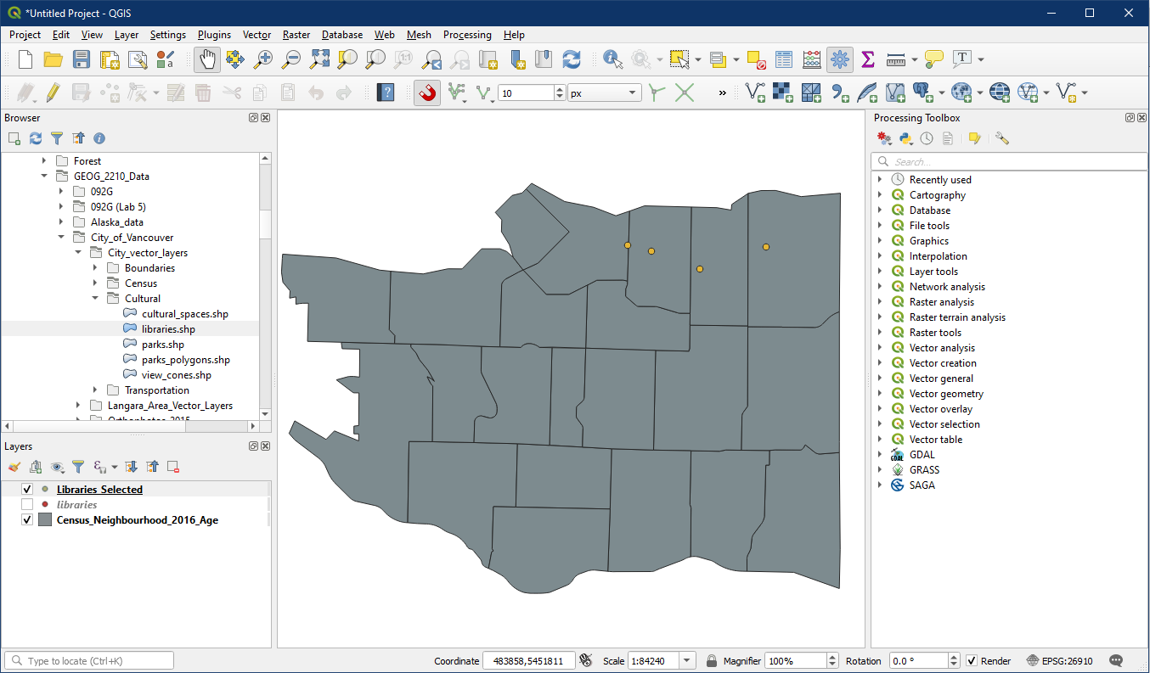Image resolution: width=1150 pixels, height=673 pixels.
Task: Collapse the Cultural folder in Browser
Action: [x=95, y=299]
